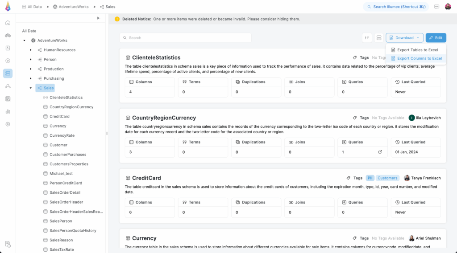Click the Home icon in left sidebar
Viewport: 457px width, 253px height.
(x=8, y=23)
